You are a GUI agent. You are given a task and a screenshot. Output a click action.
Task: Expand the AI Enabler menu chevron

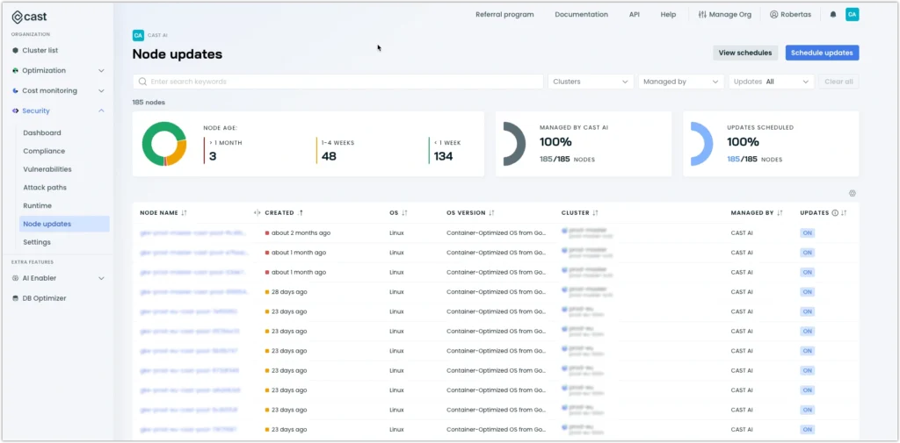(x=101, y=278)
